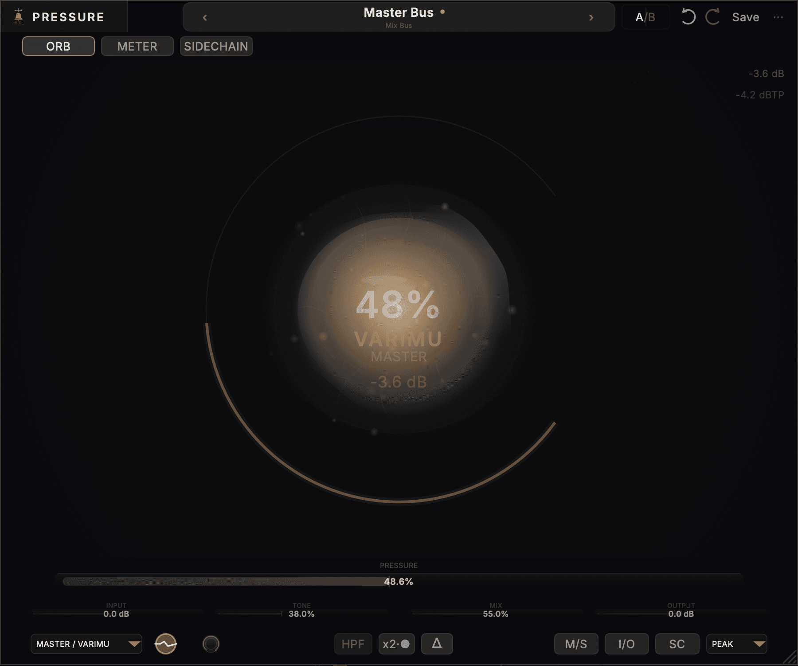Click the A/B compare button
This screenshot has height=666, width=798.
click(x=645, y=17)
